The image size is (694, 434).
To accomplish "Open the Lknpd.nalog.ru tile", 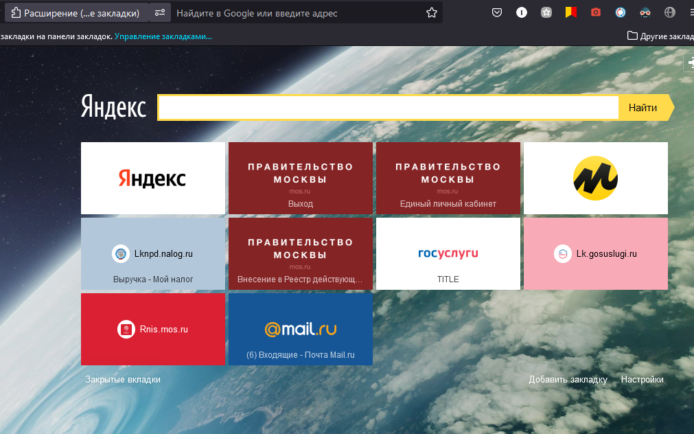I will (x=152, y=254).
